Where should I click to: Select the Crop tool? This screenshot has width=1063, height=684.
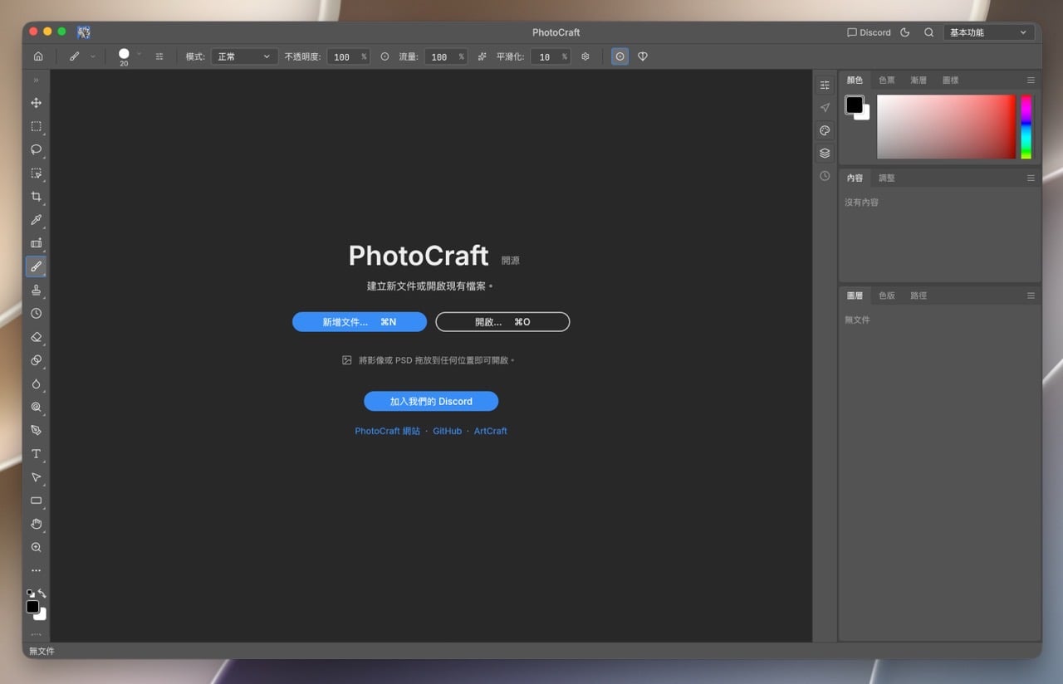pos(36,197)
